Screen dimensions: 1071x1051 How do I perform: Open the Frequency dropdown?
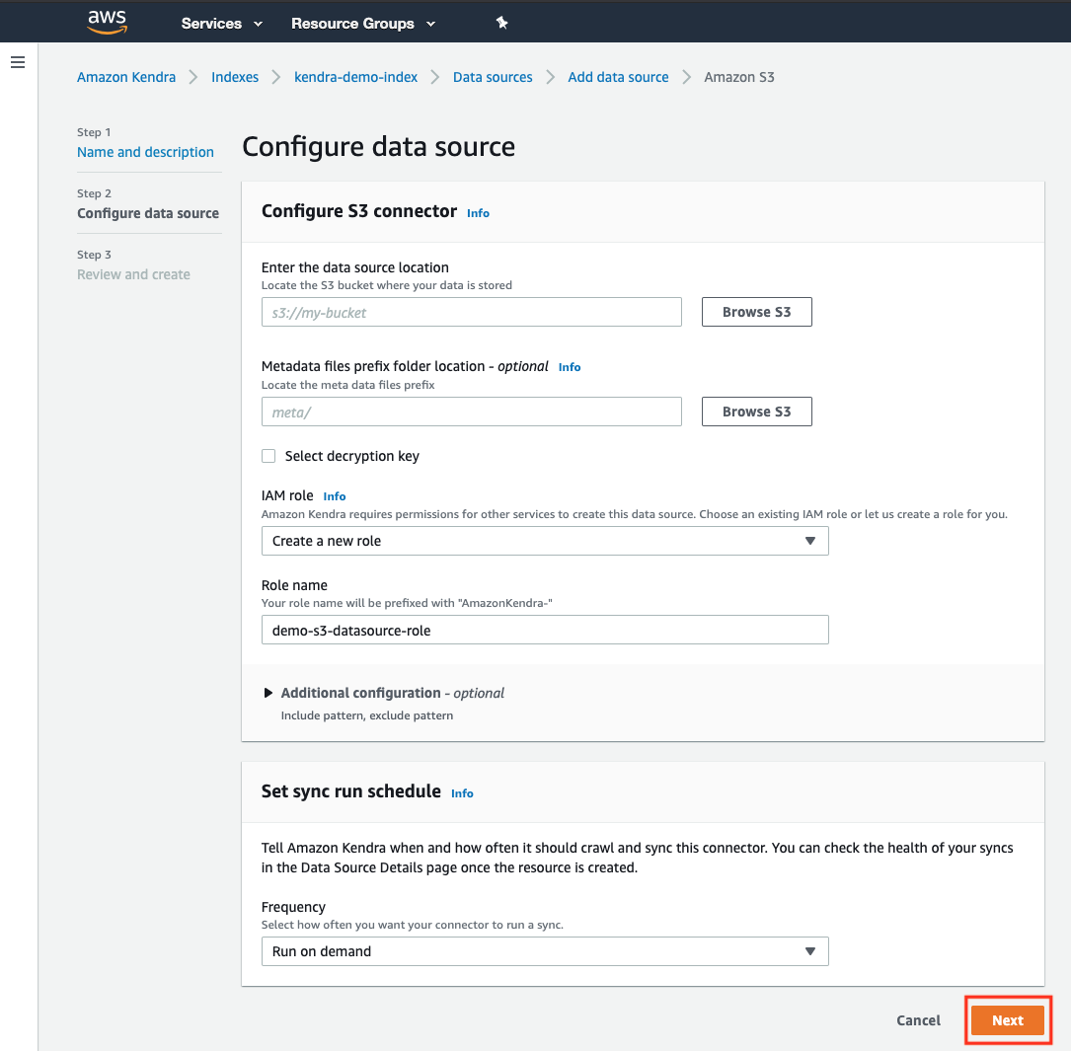[545, 951]
